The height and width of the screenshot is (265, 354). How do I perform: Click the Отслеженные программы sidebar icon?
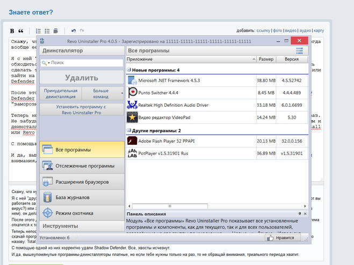[x=47, y=166]
